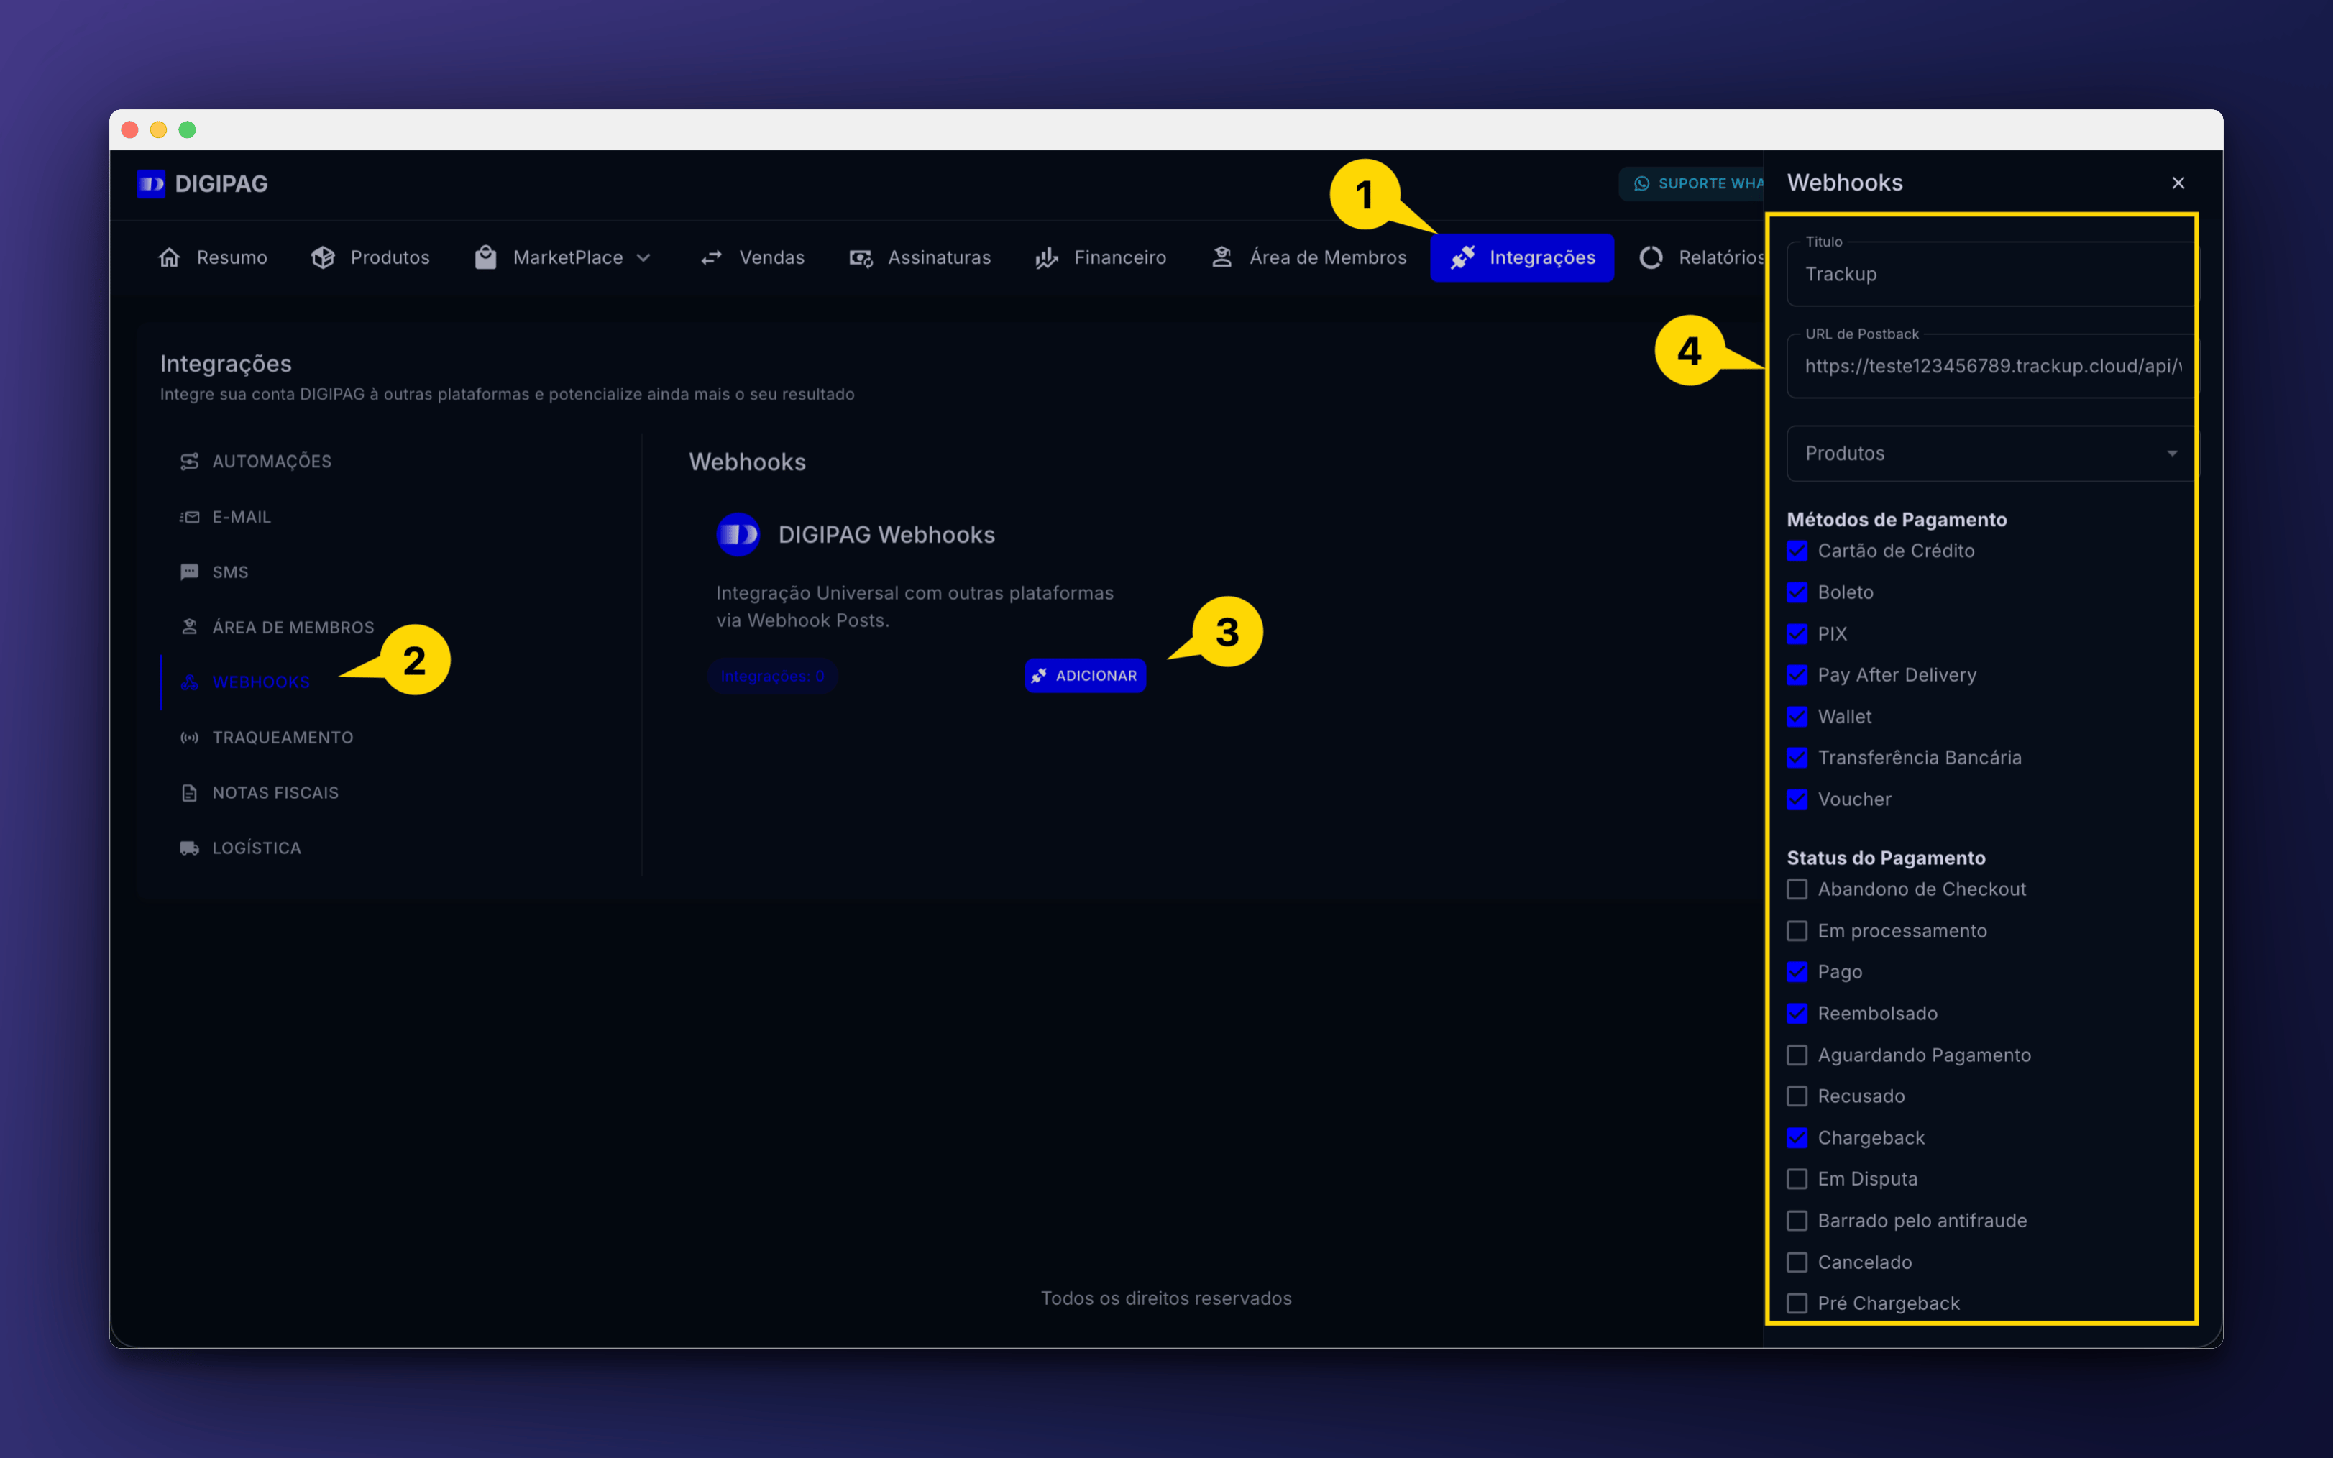Enable Em processamento status
Screen dimensions: 2333x1458
tap(1797, 932)
